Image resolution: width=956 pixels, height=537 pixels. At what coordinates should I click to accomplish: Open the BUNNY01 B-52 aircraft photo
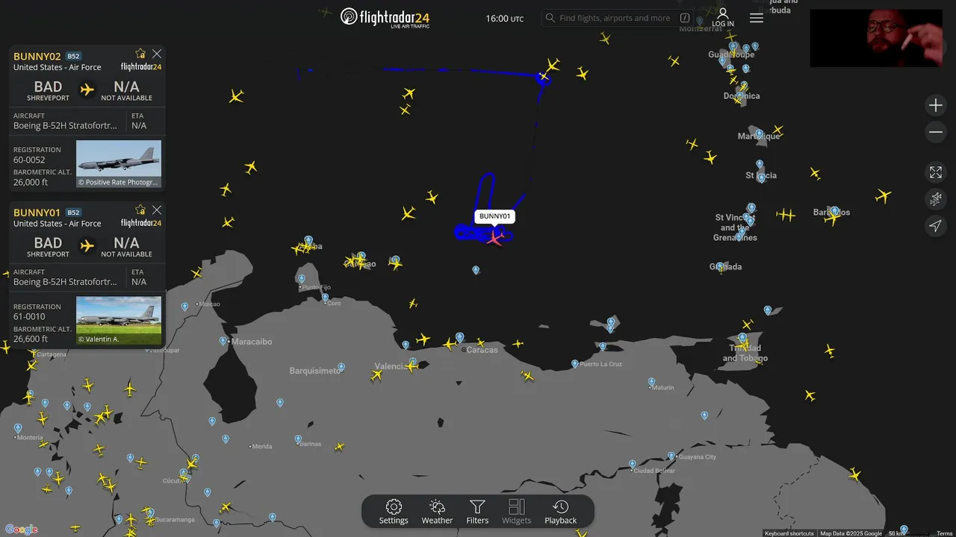(119, 321)
